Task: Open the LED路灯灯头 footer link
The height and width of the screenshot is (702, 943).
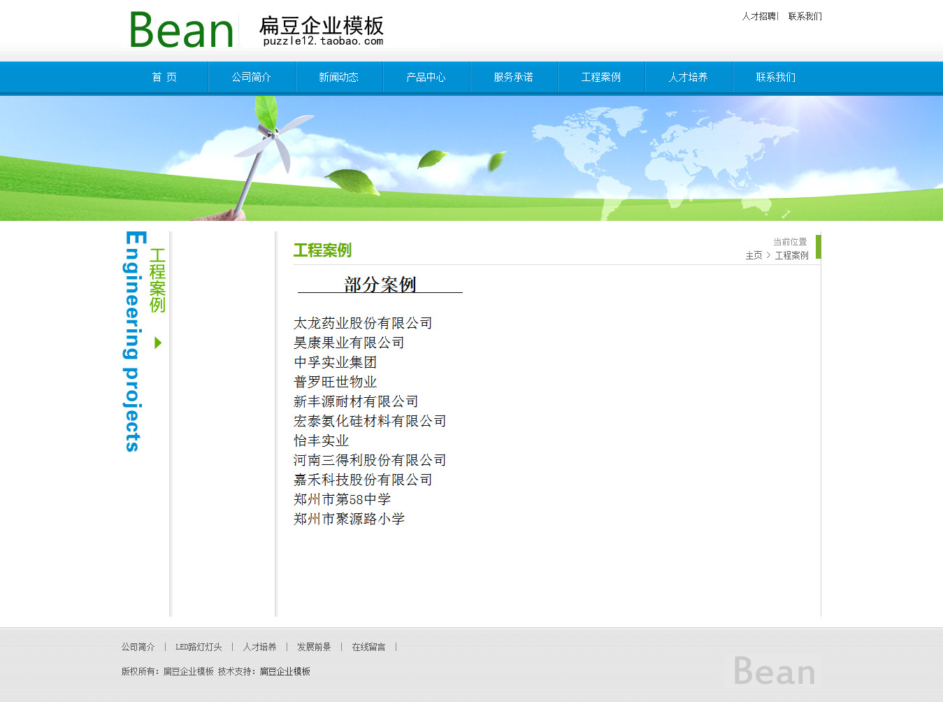Action: pyautogui.click(x=199, y=647)
